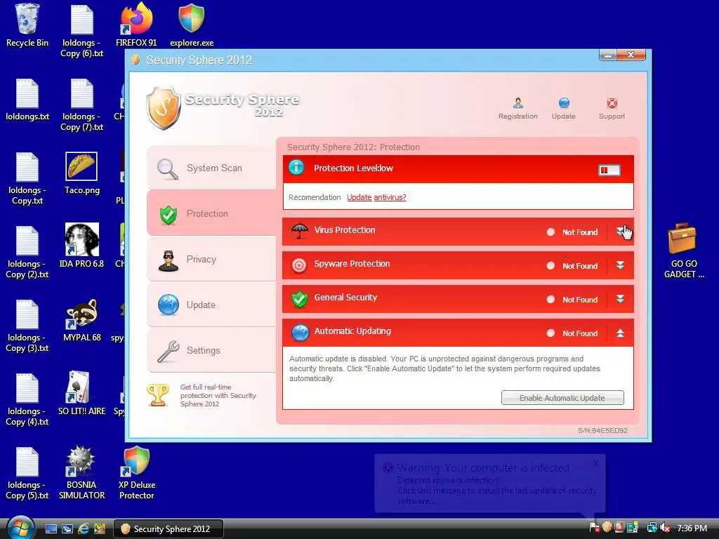Select the IDA PRO 6.8 desktop shortcut

click(x=81, y=245)
